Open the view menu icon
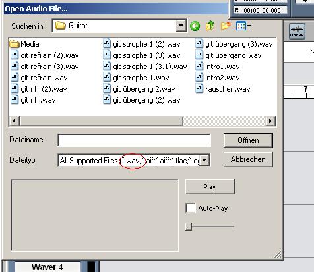Screen dimensions: 314x272 241,26
